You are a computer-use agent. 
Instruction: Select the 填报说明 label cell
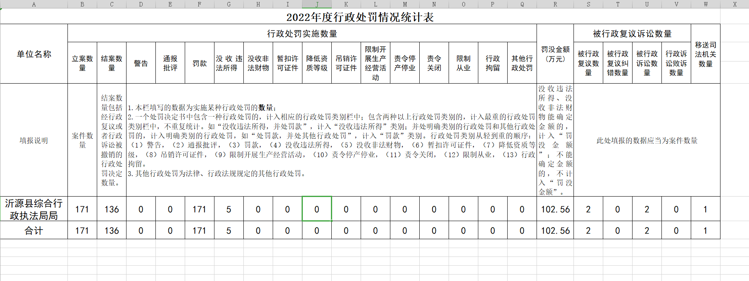pyautogui.click(x=34, y=140)
